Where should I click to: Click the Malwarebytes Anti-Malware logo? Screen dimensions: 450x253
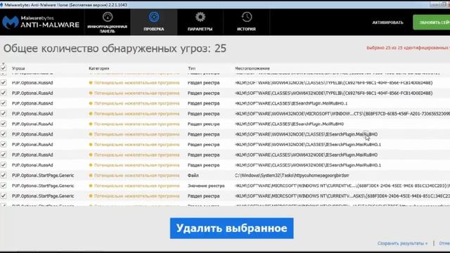point(41,22)
